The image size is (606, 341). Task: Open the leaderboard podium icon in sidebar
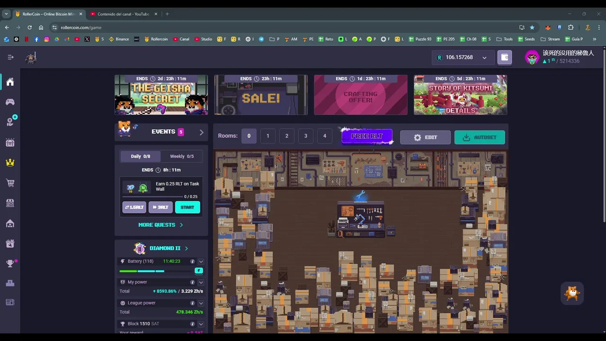(10, 283)
